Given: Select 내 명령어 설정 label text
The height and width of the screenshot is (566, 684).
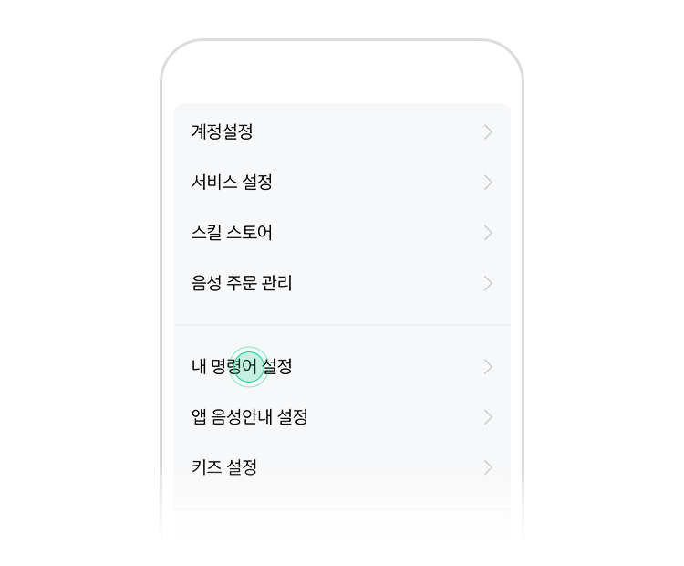Looking at the screenshot, I should tap(242, 366).
